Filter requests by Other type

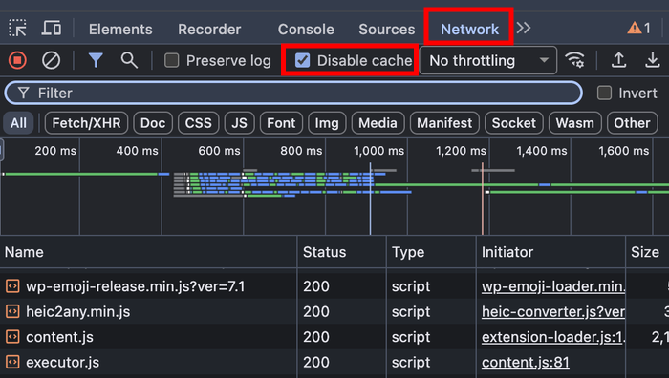point(633,123)
